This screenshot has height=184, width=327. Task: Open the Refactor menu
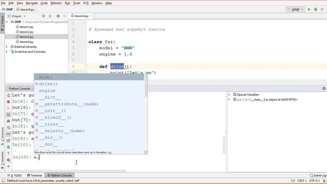56,3
